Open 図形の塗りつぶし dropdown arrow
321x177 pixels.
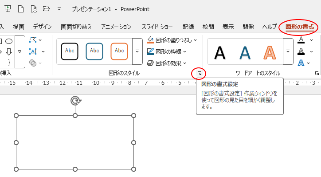pos(195,40)
